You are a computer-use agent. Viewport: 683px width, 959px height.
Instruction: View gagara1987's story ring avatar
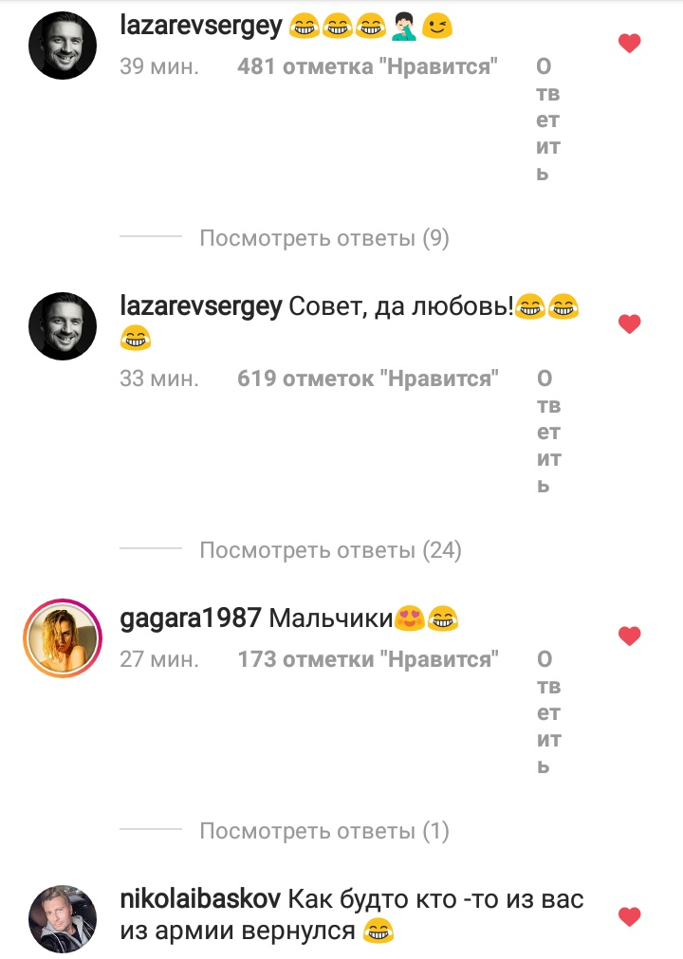coord(63,637)
